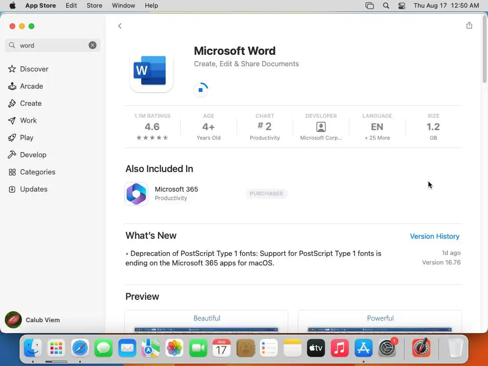Clear the search field with the X icon

click(x=92, y=45)
